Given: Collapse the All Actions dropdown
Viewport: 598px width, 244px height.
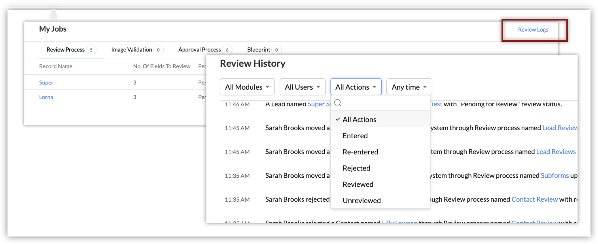Looking at the screenshot, I should [356, 87].
